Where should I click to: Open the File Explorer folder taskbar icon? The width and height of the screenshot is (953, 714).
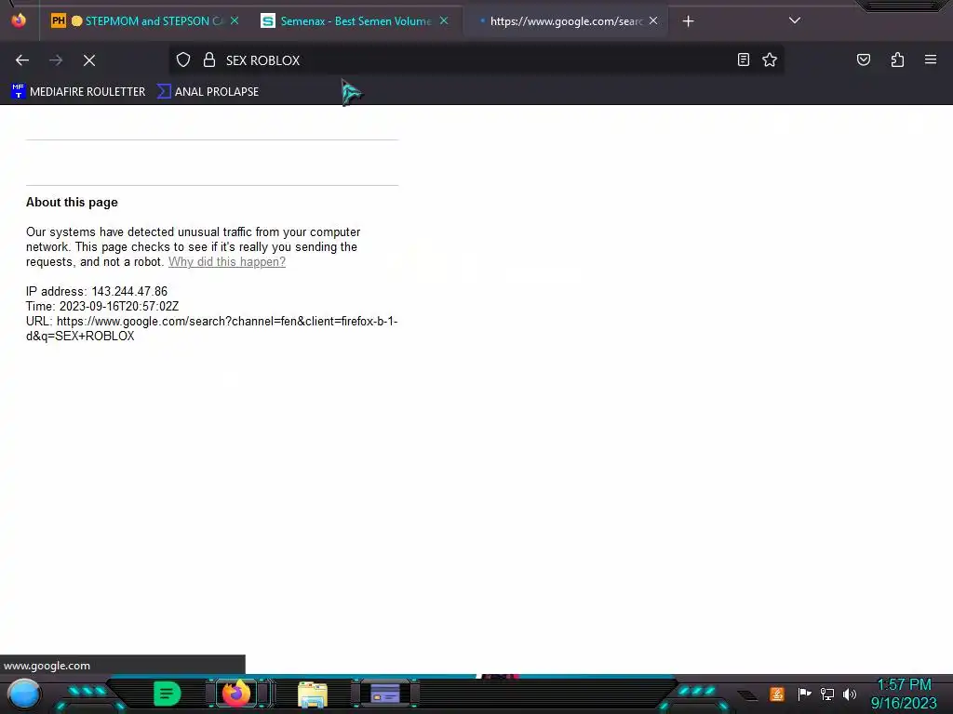pos(313,694)
